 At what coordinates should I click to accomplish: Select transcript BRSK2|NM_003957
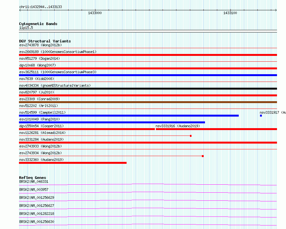(34, 189)
